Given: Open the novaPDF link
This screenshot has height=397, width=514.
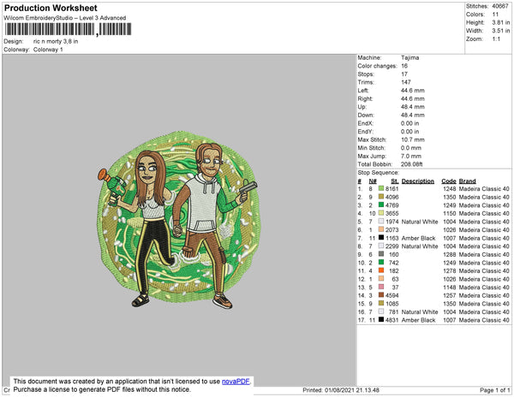Looking at the screenshot, I should click(236, 382).
